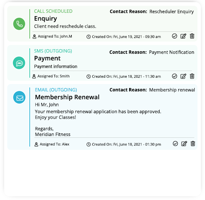This screenshot has width=205, height=200.
Task: Click the blue email envelope icon
Action: tap(19, 98)
